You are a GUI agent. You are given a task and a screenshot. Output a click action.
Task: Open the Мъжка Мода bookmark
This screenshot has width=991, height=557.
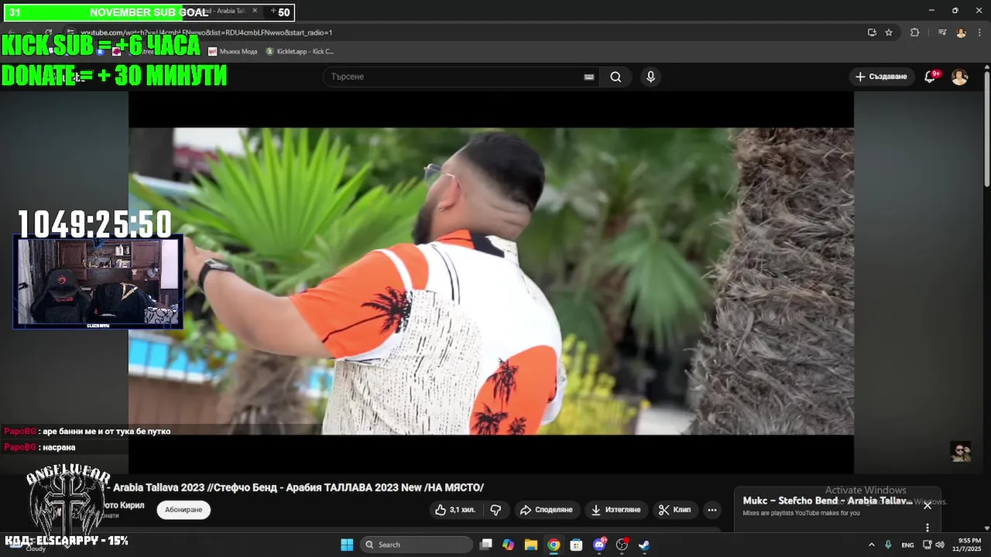click(232, 51)
